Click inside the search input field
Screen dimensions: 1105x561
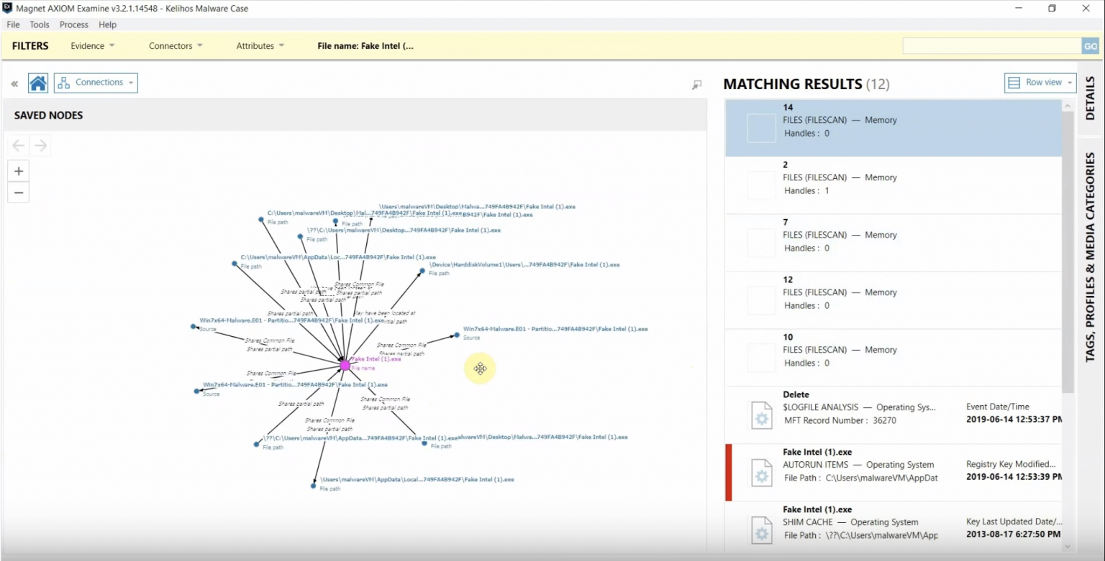[991, 45]
